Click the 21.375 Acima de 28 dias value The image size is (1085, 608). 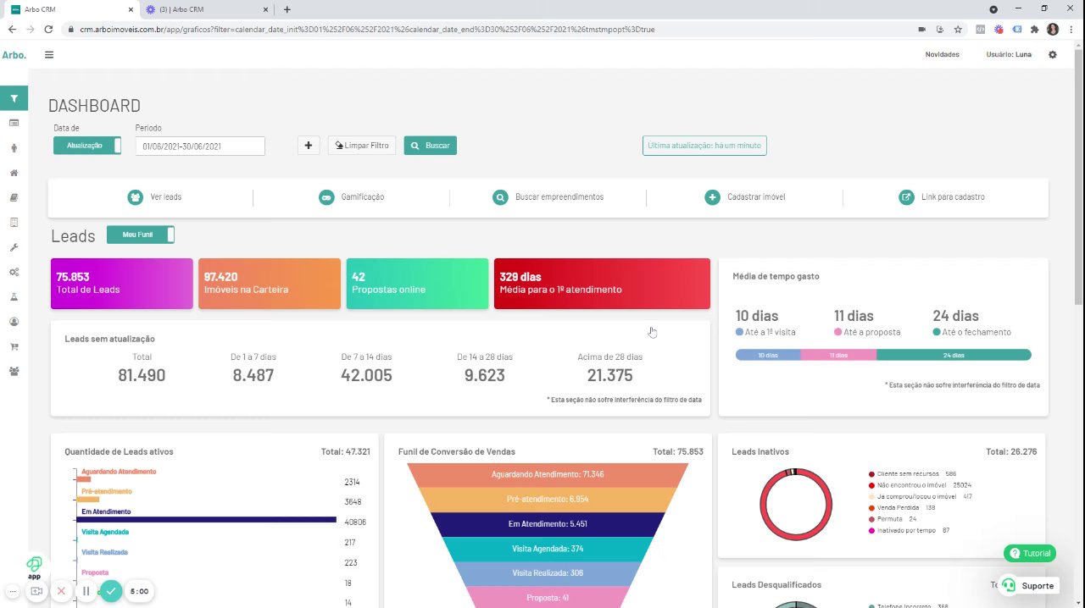(610, 375)
